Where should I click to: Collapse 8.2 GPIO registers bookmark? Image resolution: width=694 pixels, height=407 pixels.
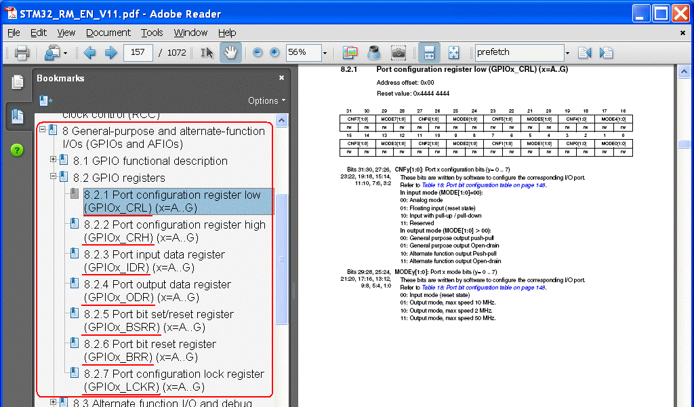[53, 176]
